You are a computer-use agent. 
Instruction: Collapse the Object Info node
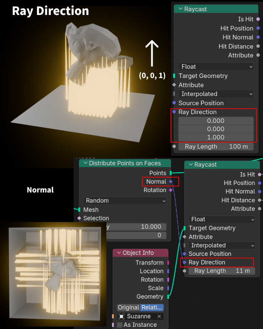(119, 253)
